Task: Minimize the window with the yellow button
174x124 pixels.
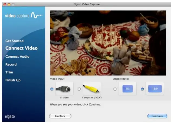Action: [x=9, y=4]
